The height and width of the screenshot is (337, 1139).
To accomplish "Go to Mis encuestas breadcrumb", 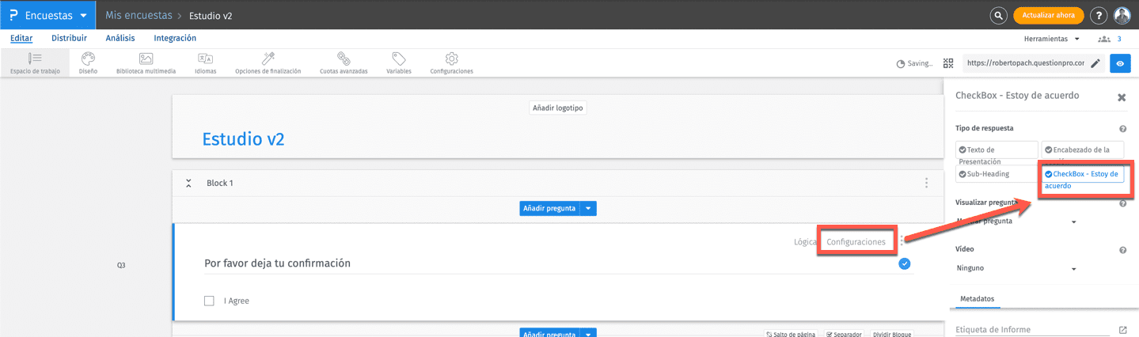I will pos(138,15).
